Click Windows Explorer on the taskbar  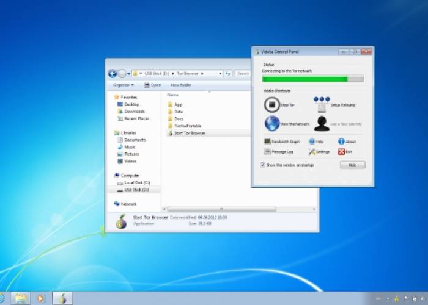click(20, 298)
